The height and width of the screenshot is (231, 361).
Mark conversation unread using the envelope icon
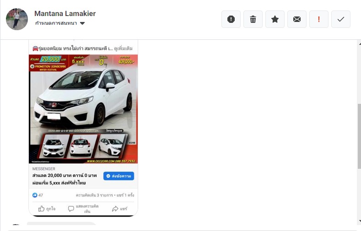(x=297, y=19)
